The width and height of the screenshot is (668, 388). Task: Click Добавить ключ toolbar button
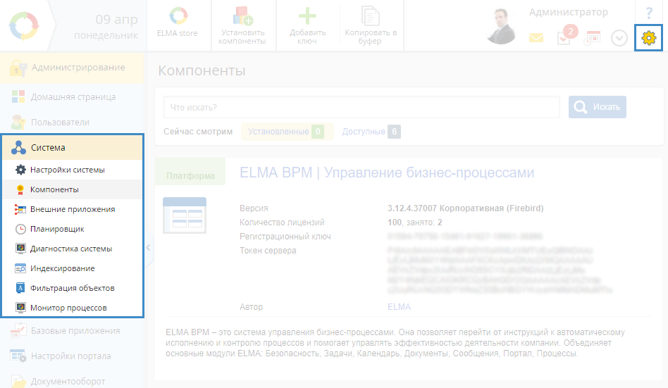[307, 25]
